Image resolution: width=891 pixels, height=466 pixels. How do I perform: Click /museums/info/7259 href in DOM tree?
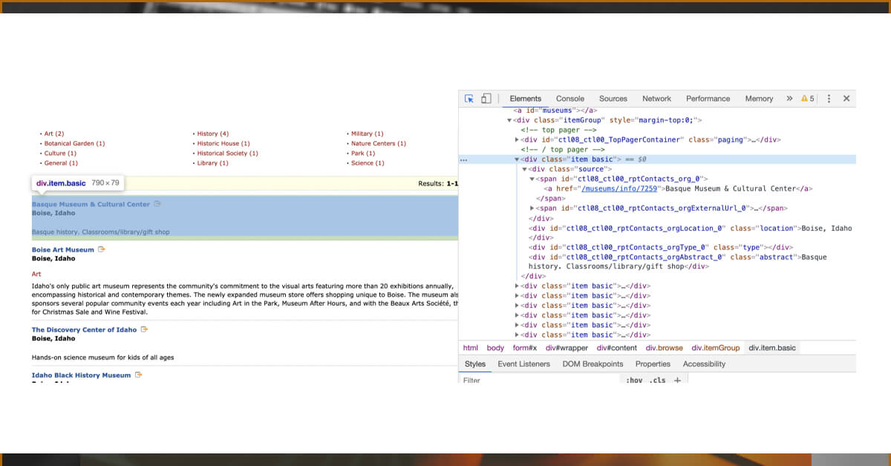618,188
